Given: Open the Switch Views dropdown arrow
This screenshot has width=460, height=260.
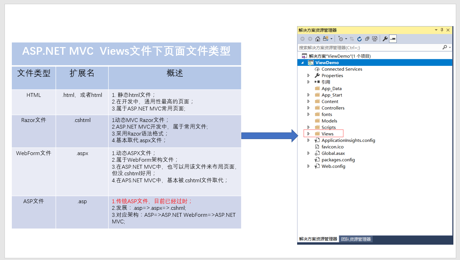Looking at the screenshot, I should (331, 39).
